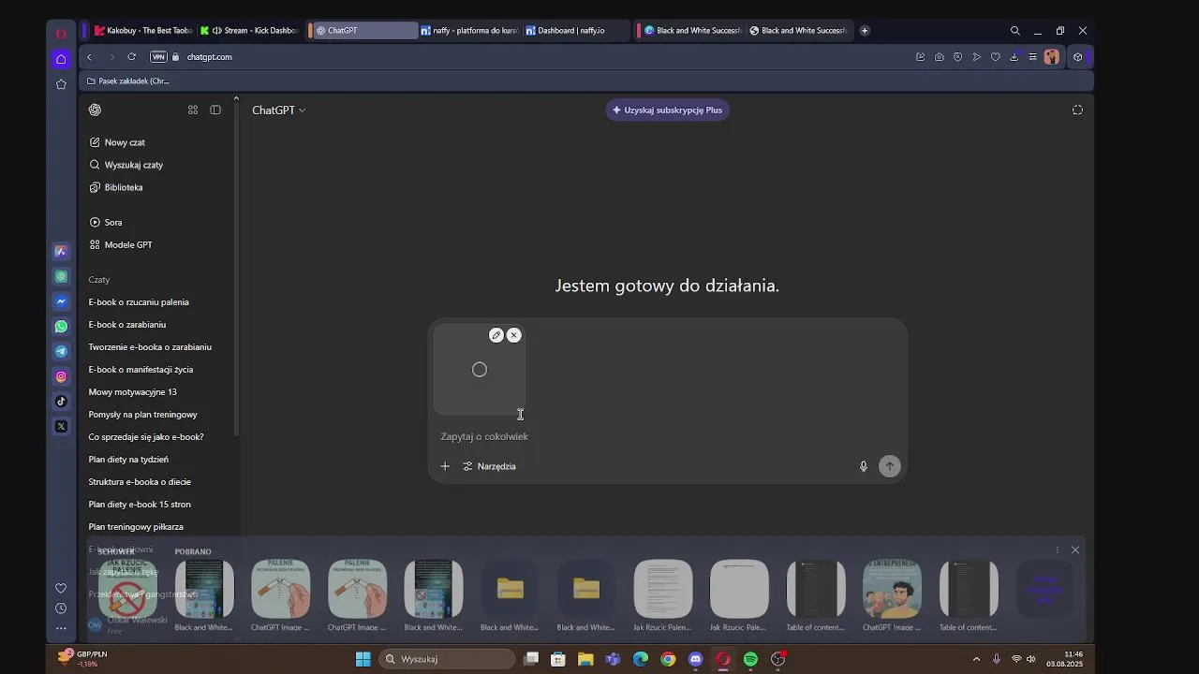1199x674 pixels.
Task: Switch to the second Black and White Success tab
Action: pos(798,31)
